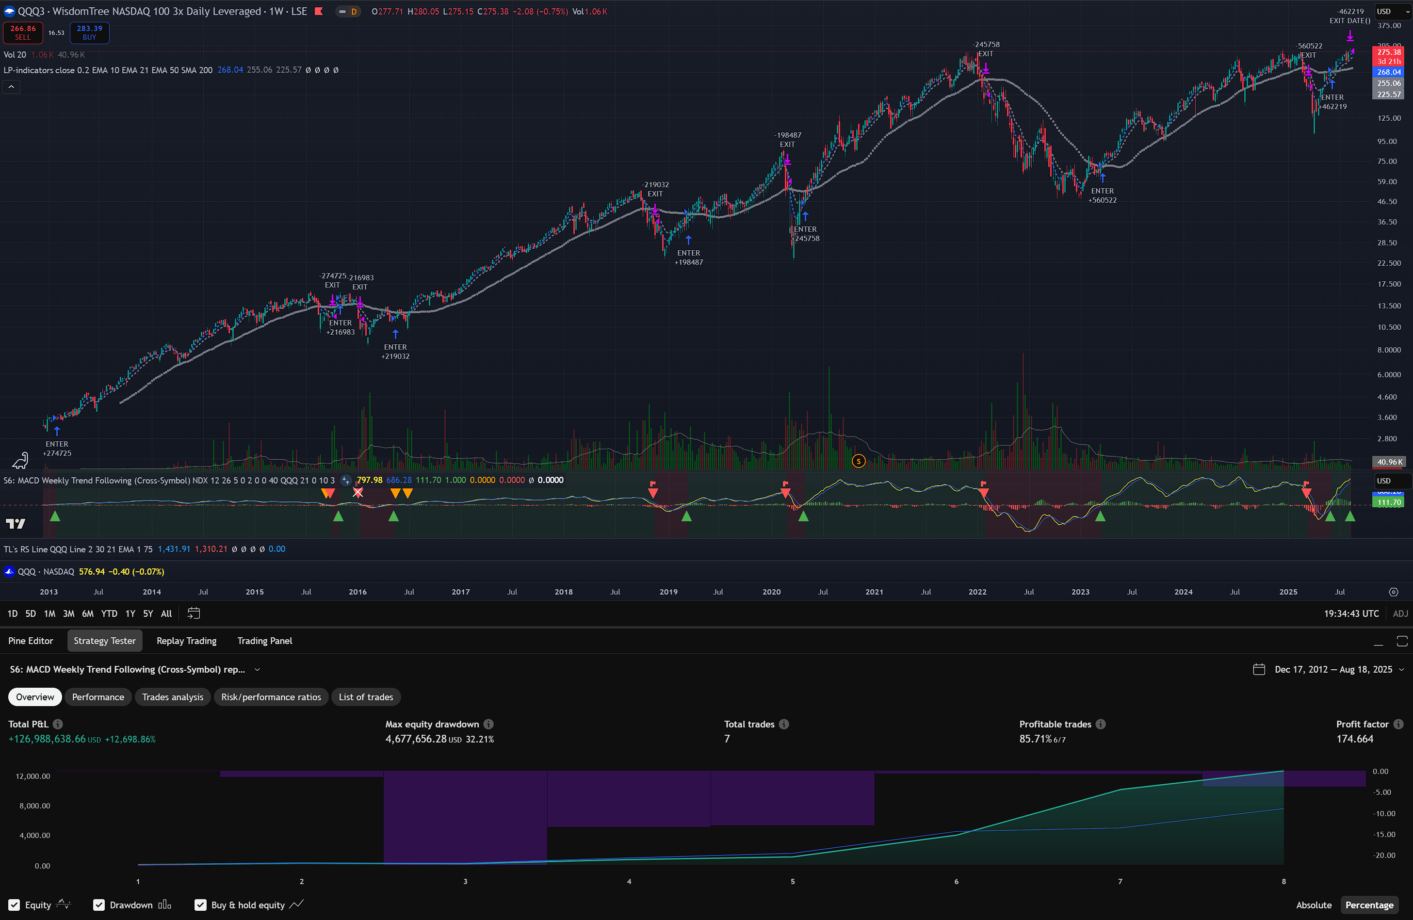Viewport: 1413px width, 920px height.
Task: Toggle Buy & hold equity checkbox
Action: click(201, 904)
